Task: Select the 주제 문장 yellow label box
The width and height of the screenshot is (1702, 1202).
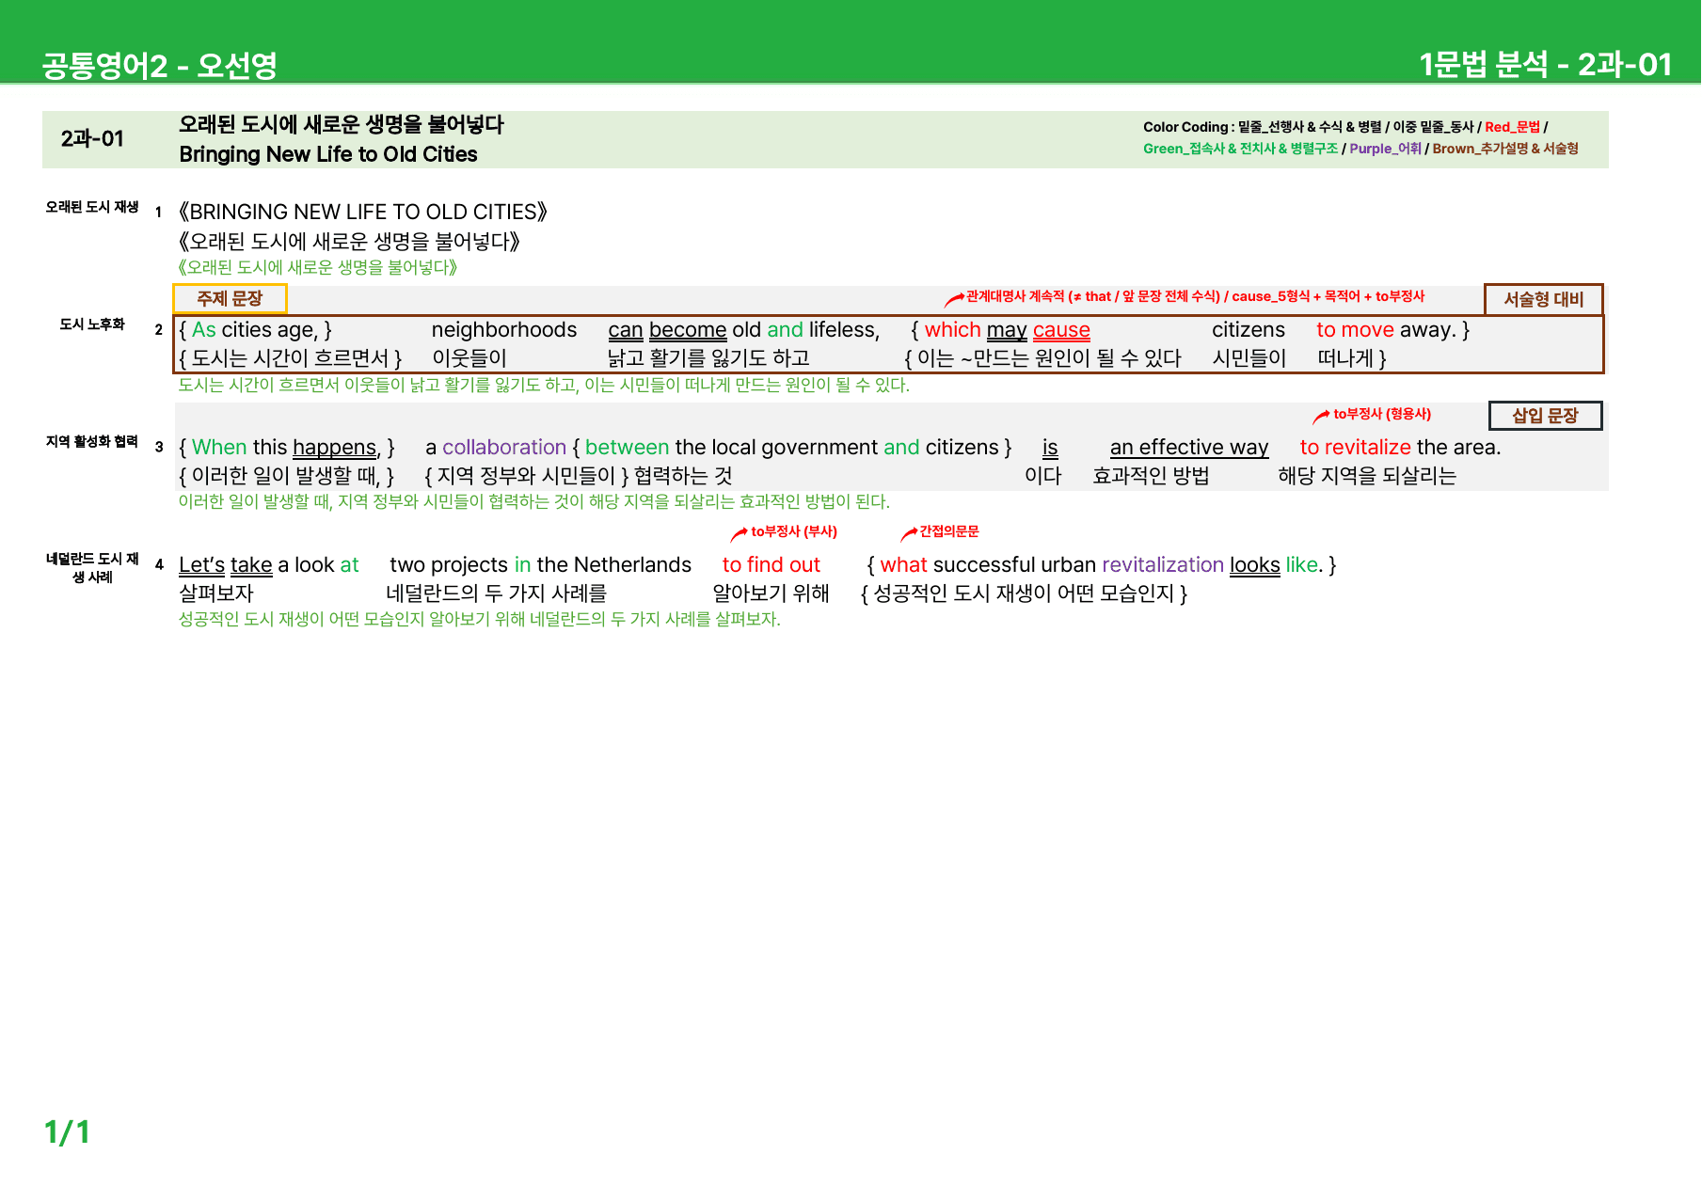Action: coord(230,298)
